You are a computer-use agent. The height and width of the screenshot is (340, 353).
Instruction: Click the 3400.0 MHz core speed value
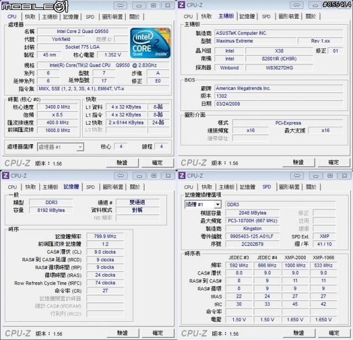point(57,107)
